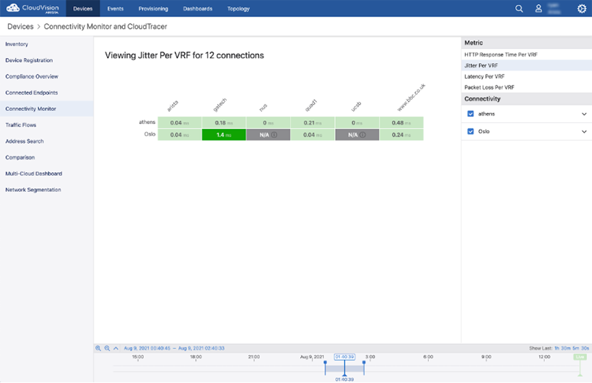Click the Oslo row label in matrix
Screen dimensions: 592x383
(149, 134)
